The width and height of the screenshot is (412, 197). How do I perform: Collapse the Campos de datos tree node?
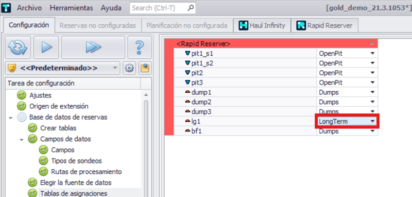click(22, 139)
